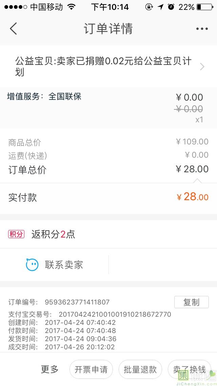This screenshot has width=217, height=386.
Task: Open the three-dots more options menu
Action: [x=202, y=29]
